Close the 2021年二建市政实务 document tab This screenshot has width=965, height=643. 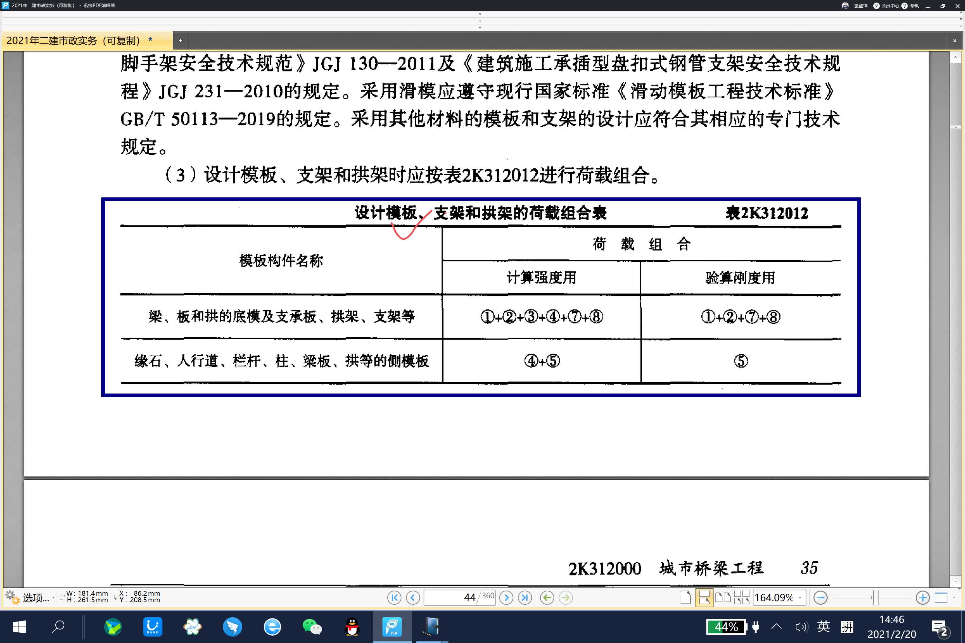pos(165,39)
